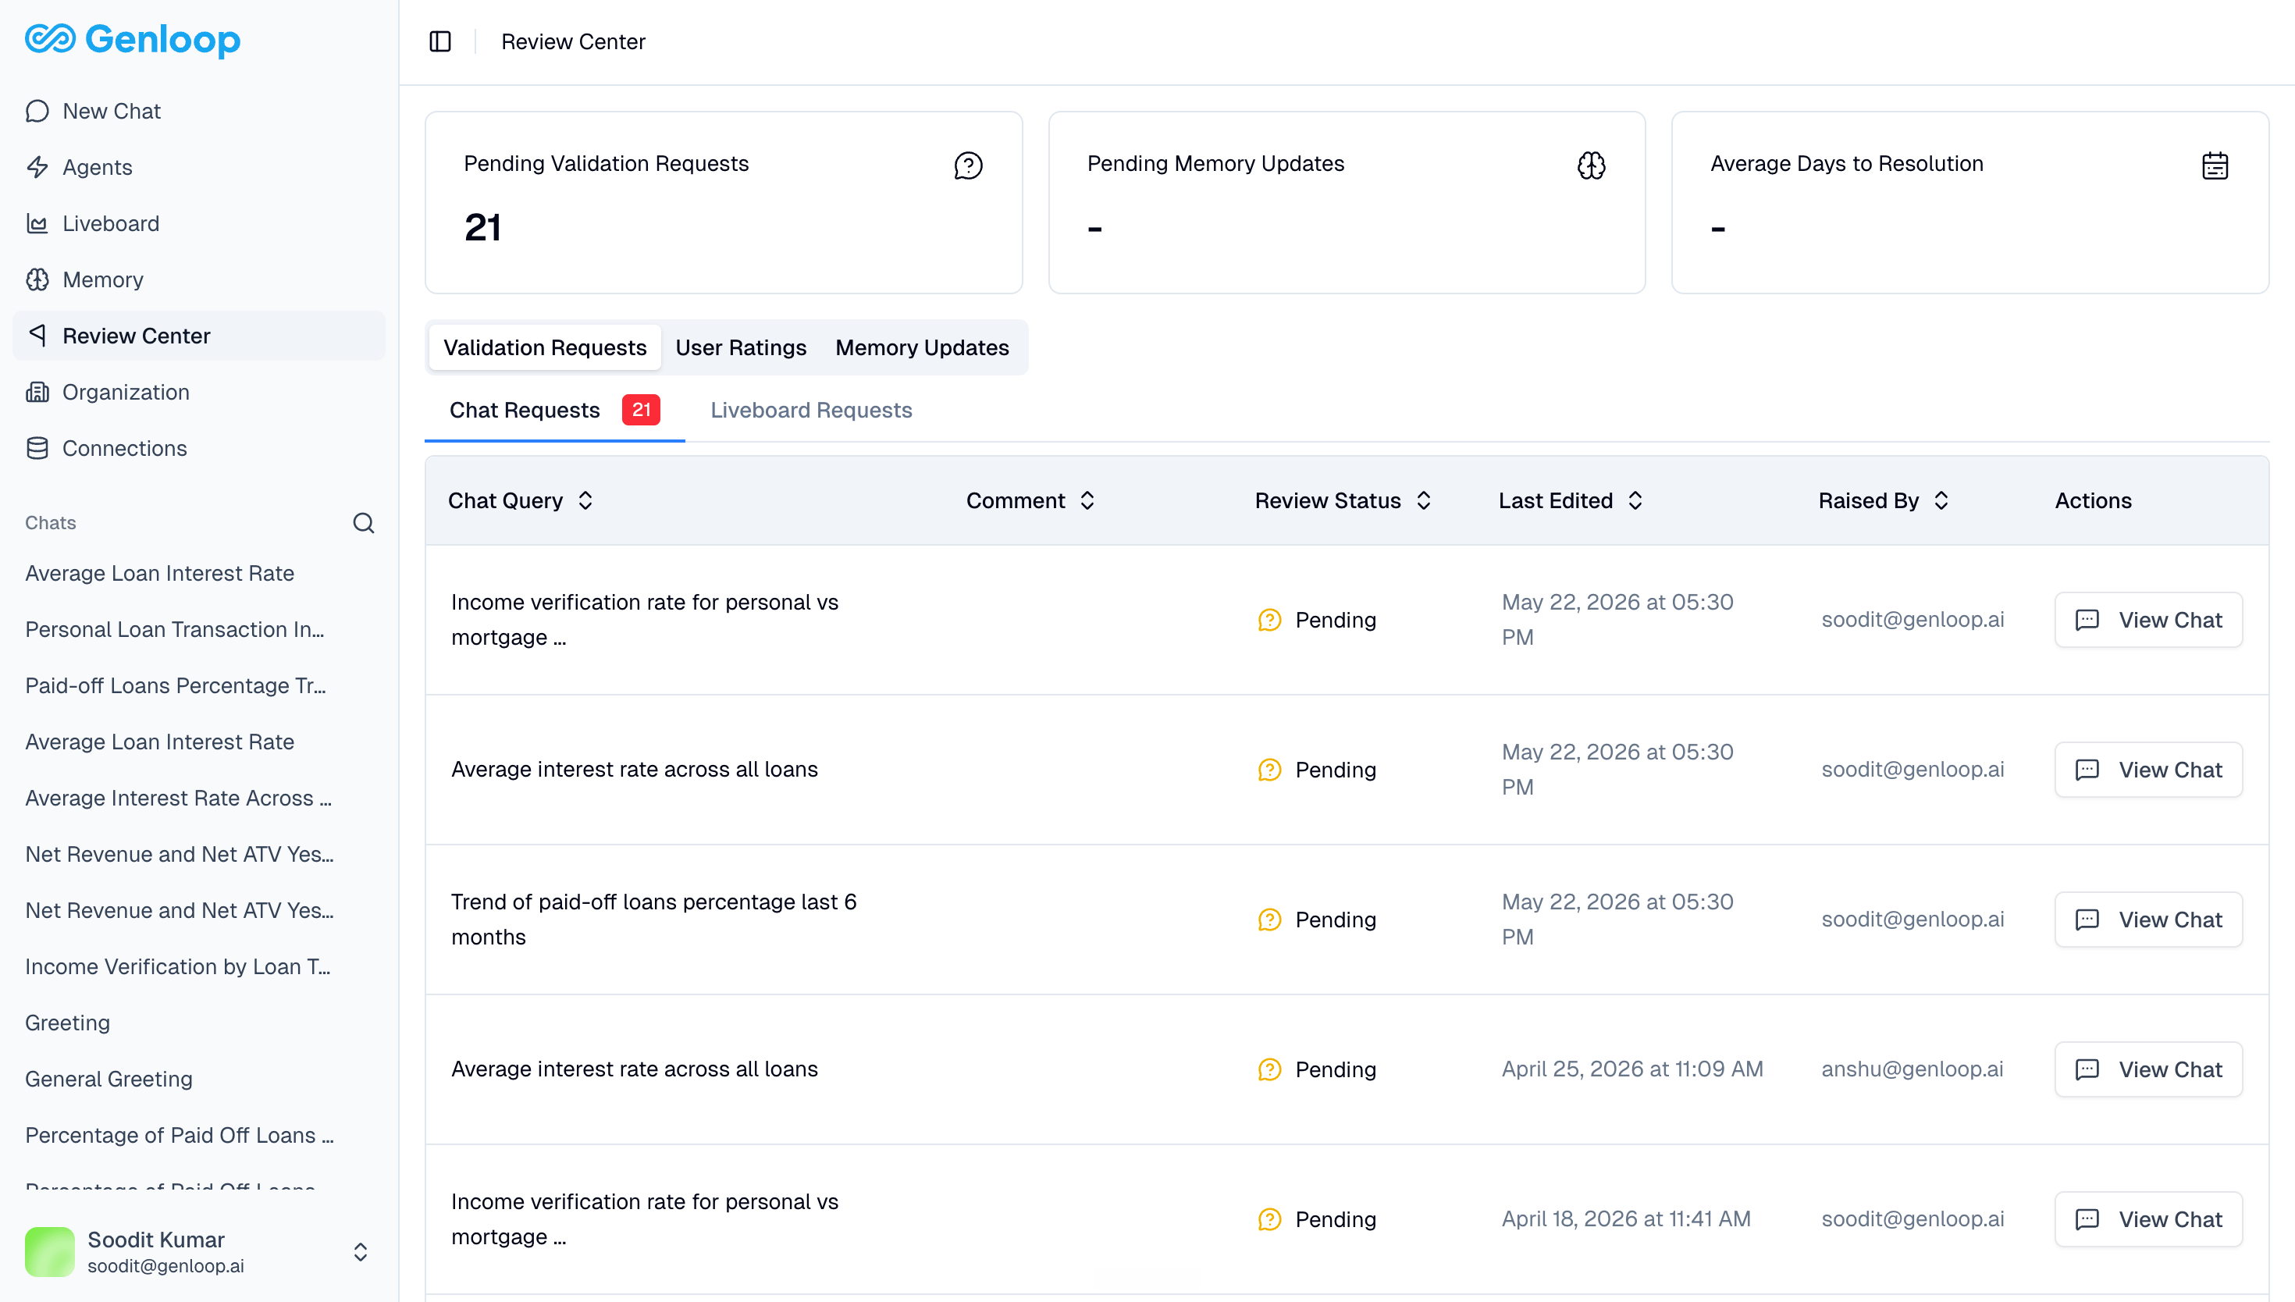Click the Chats section heading
This screenshot has width=2295, height=1302.
pyautogui.click(x=51, y=523)
